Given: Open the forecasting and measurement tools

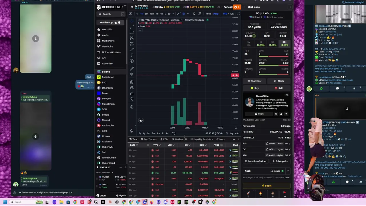Looking at the screenshot, I should pos(132,44).
